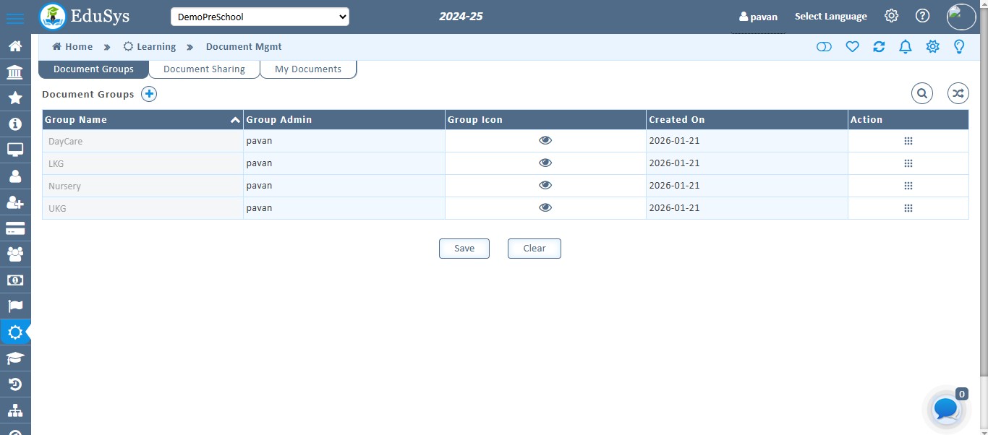
Task: Sort by Group Name column arrow
Action: point(235,120)
